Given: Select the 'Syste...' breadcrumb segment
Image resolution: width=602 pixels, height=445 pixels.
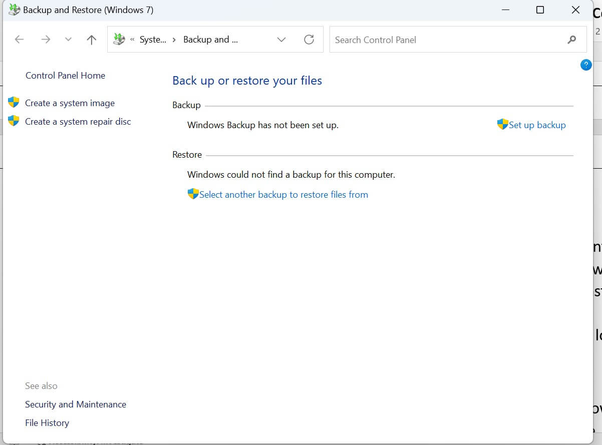Looking at the screenshot, I should 153,40.
